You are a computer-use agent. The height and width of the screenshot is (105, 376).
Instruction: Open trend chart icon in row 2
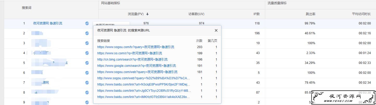coord(87,33)
